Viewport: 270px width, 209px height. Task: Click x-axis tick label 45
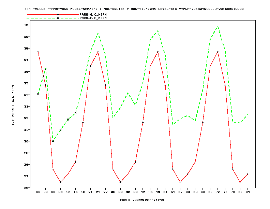[150, 192]
